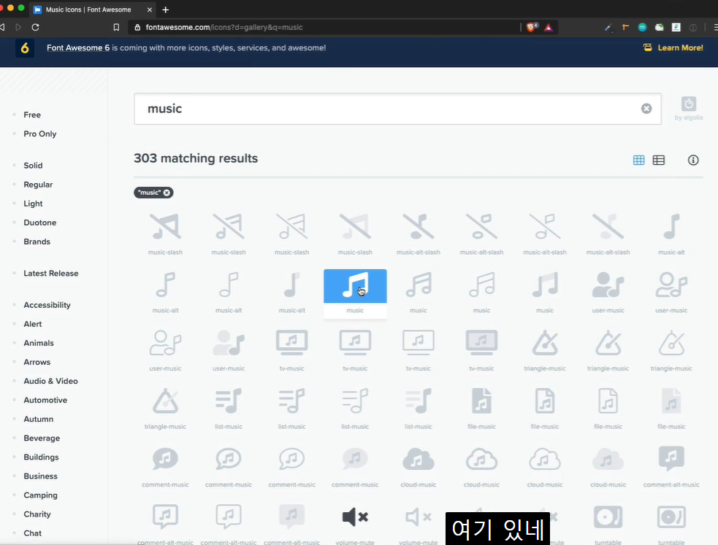Select the highlighted blue music icon
This screenshot has height=545, width=718.
tap(355, 286)
